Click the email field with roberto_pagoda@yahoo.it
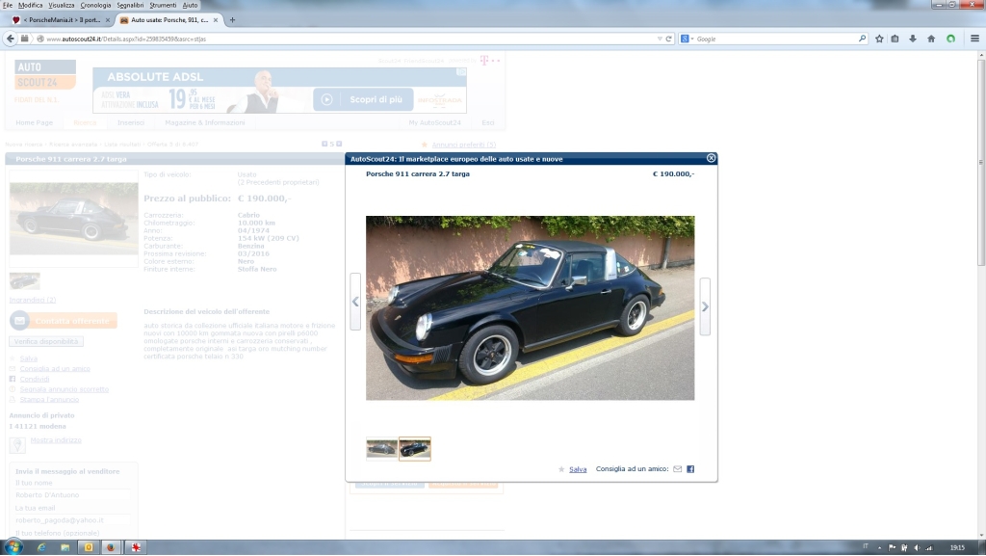Viewport: 986px width, 556px height. 72,520
